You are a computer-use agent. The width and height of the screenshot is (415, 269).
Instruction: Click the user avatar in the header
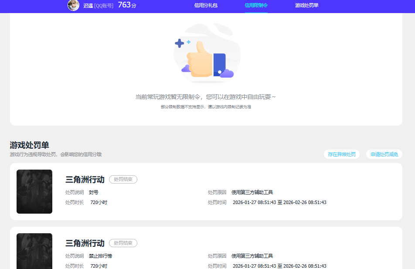pyautogui.click(x=73, y=5)
